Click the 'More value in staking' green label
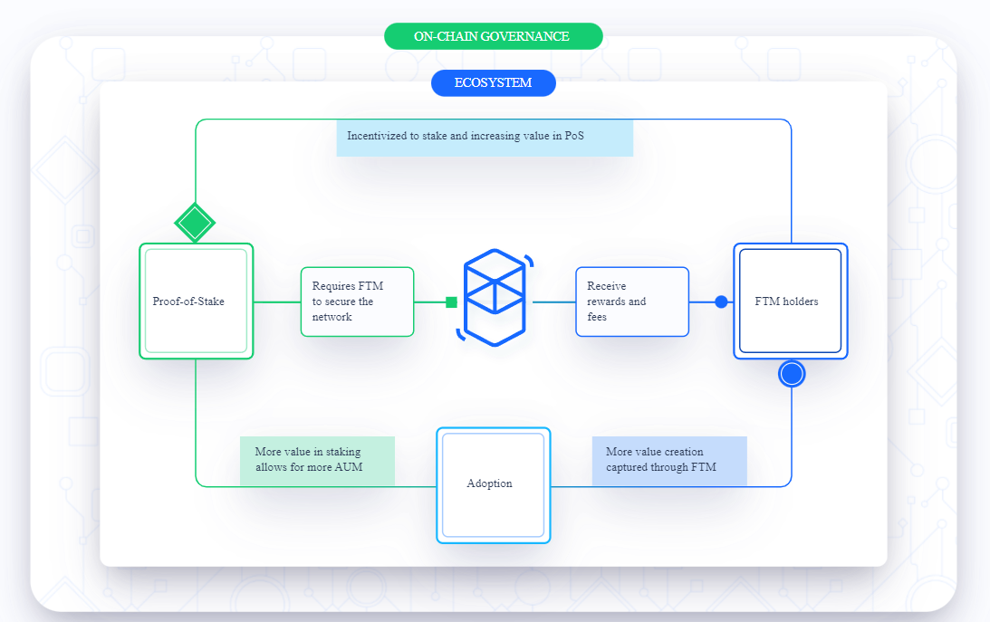 (x=317, y=461)
